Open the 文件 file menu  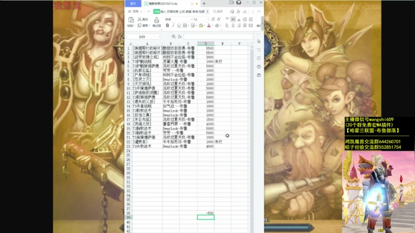pos(135,12)
